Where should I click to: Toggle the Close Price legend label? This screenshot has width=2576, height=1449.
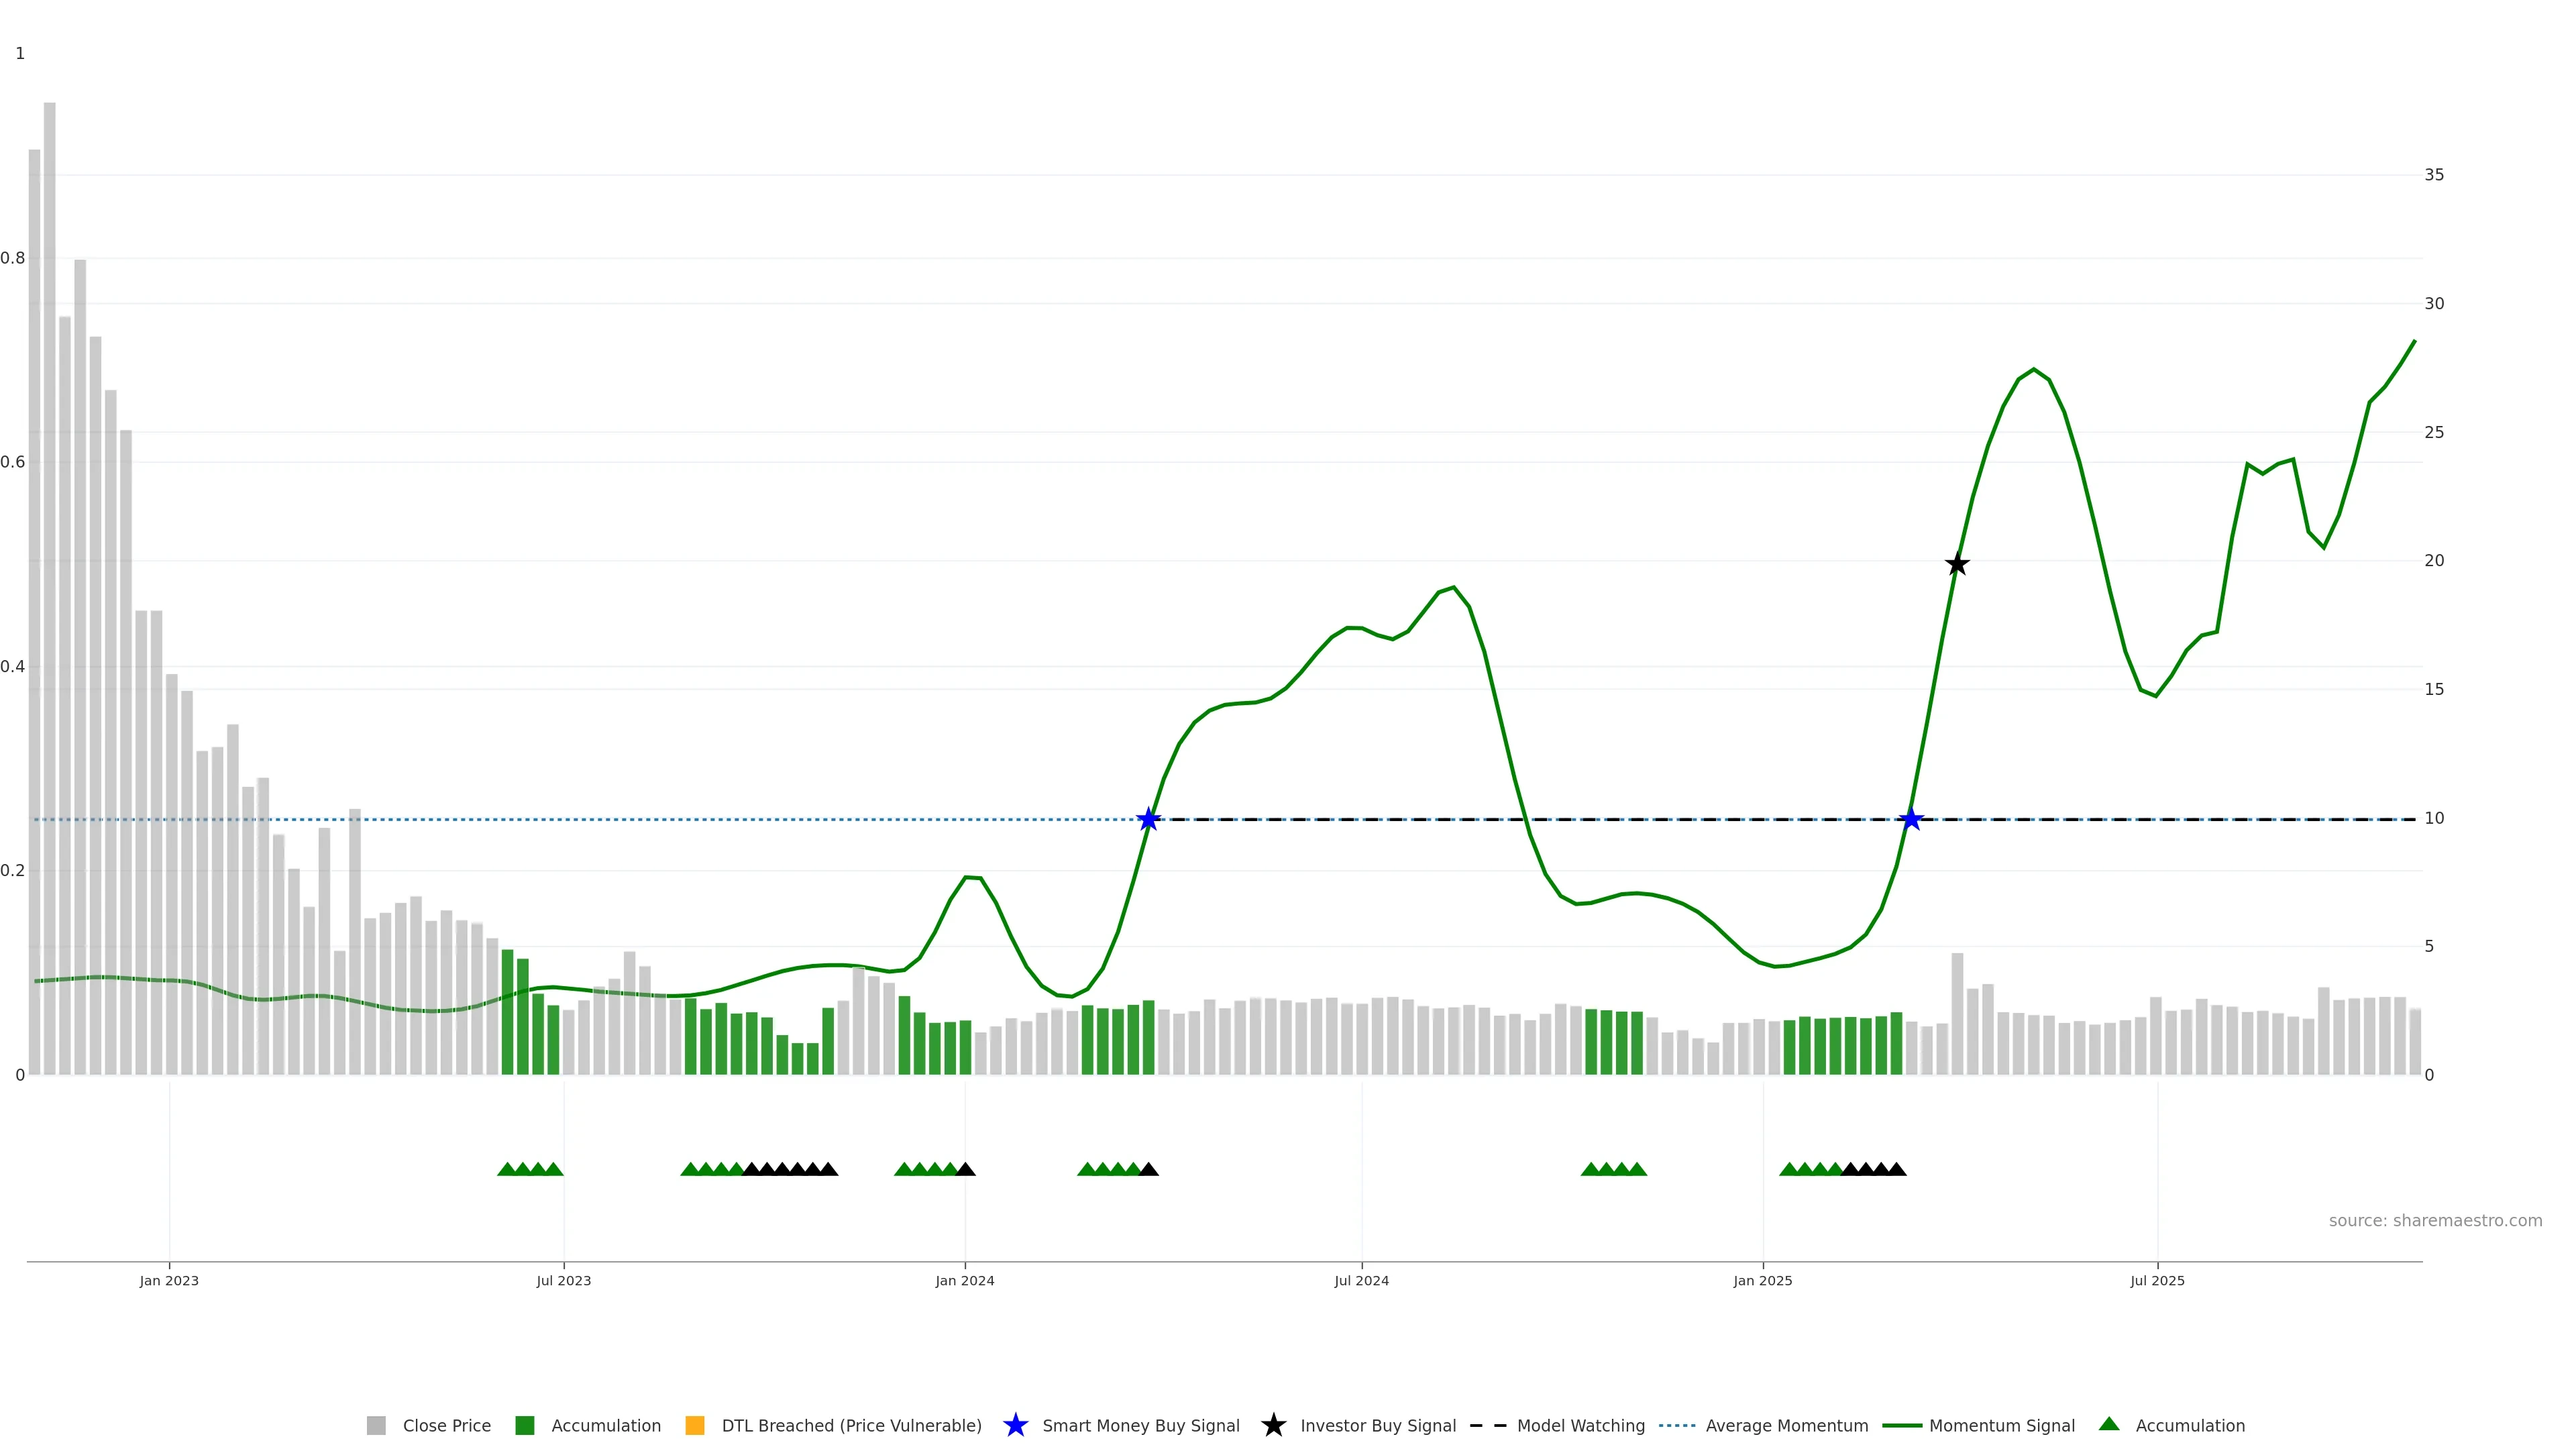click(446, 1425)
